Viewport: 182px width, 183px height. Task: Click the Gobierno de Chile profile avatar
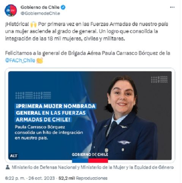tap(11, 10)
